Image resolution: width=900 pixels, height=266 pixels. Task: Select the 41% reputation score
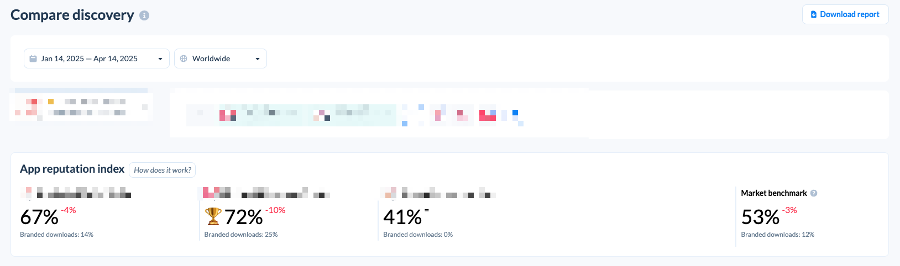click(402, 217)
